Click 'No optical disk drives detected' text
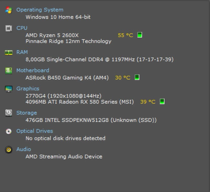210x192 pixels. [66, 138]
